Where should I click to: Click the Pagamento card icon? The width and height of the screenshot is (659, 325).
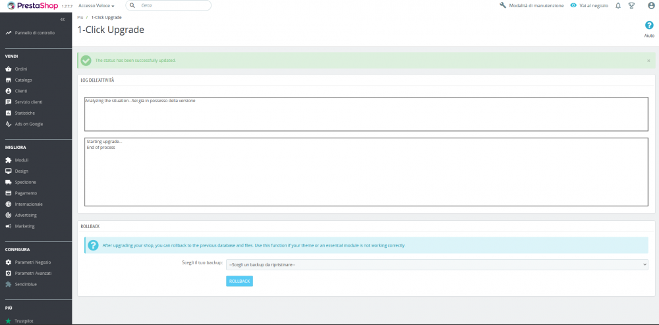[8, 193]
